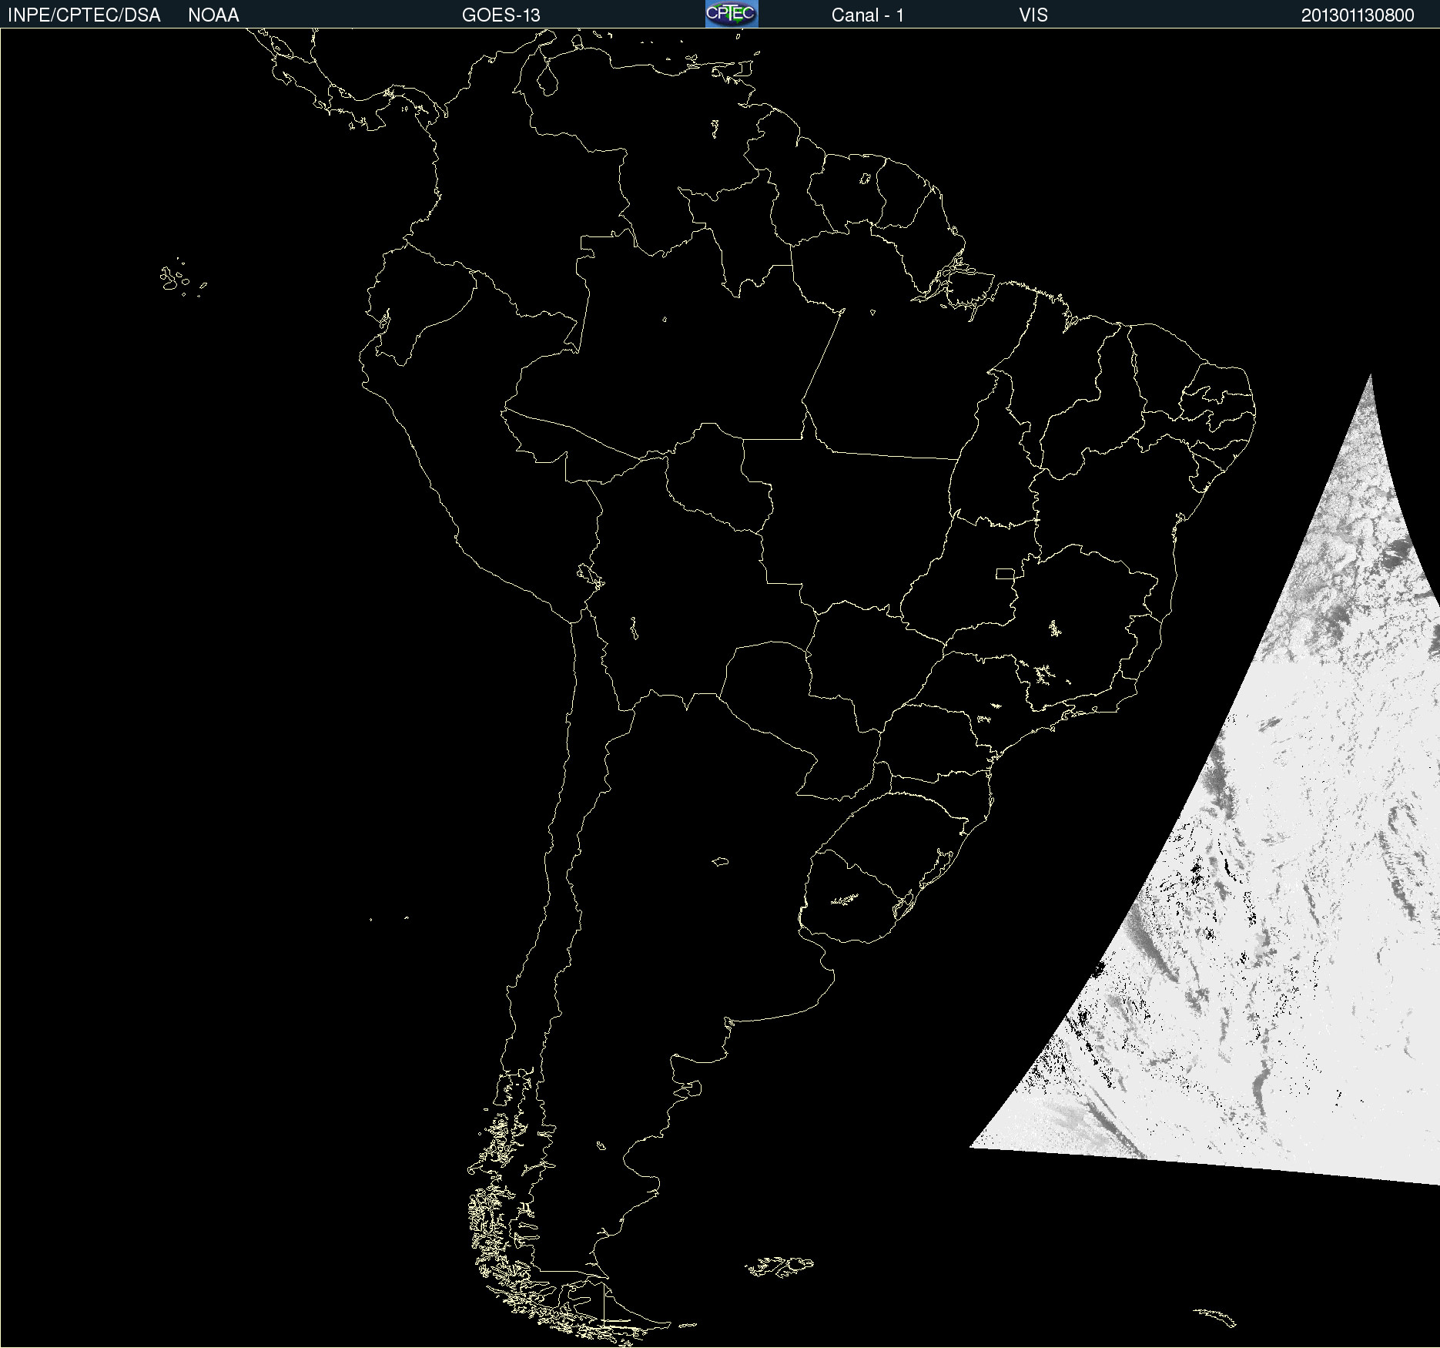
Task: Click the Lagoa dos Patos lagoon outline
Action: (x=946, y=857)
